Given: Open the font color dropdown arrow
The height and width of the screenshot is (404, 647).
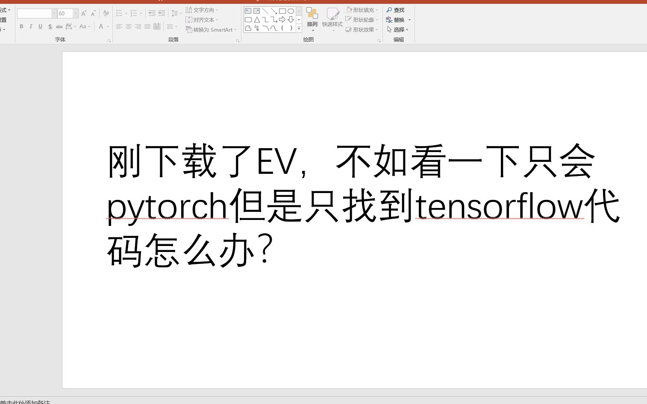Looking at the screenshot, I should (108, 26).
